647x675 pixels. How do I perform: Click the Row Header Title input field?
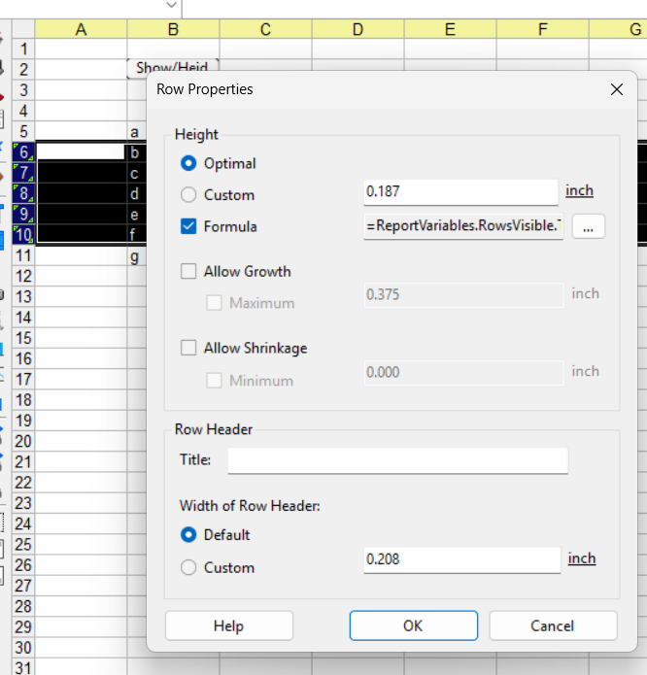coord(397,460)
